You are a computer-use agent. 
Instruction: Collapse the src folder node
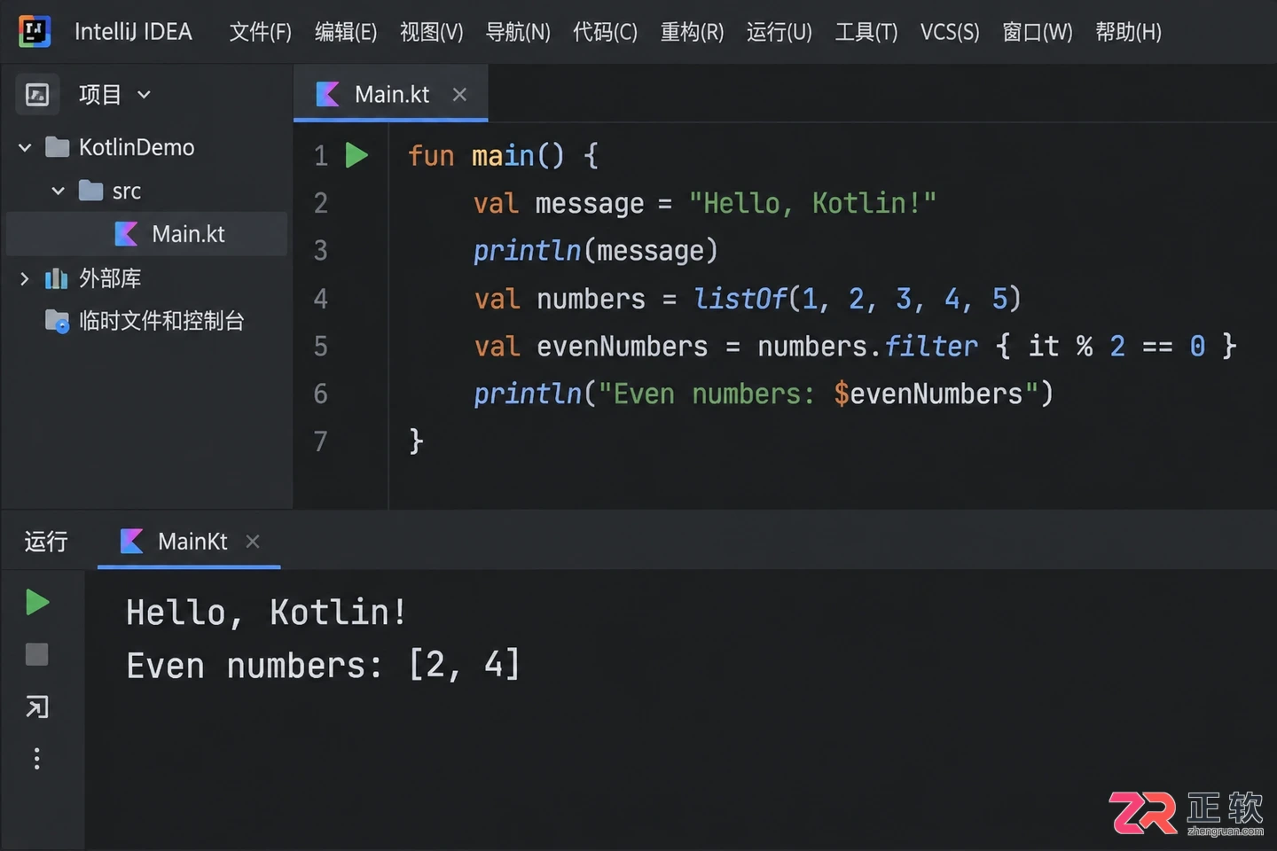pos(58,191)
